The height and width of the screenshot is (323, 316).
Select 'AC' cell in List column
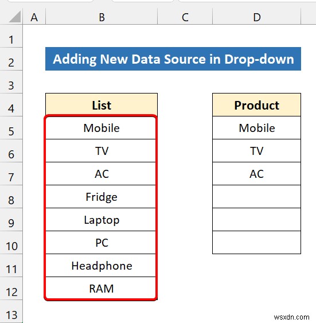(x=102, y=174)
